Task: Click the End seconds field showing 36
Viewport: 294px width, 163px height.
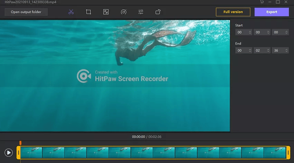Action: coord(280,51)
